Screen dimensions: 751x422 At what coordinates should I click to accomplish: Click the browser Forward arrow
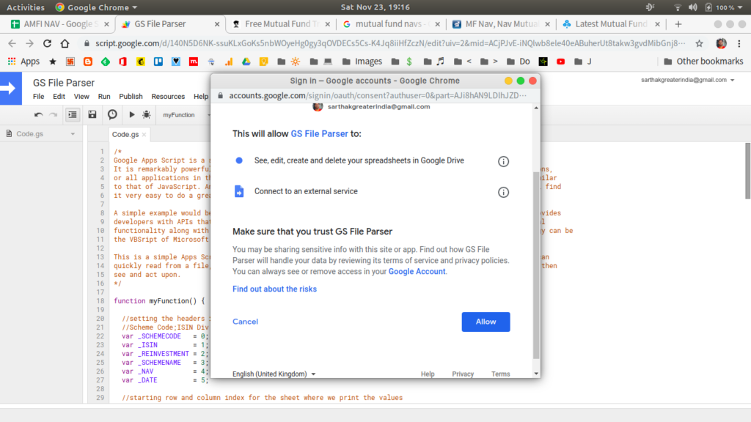(x=29, y=43)
